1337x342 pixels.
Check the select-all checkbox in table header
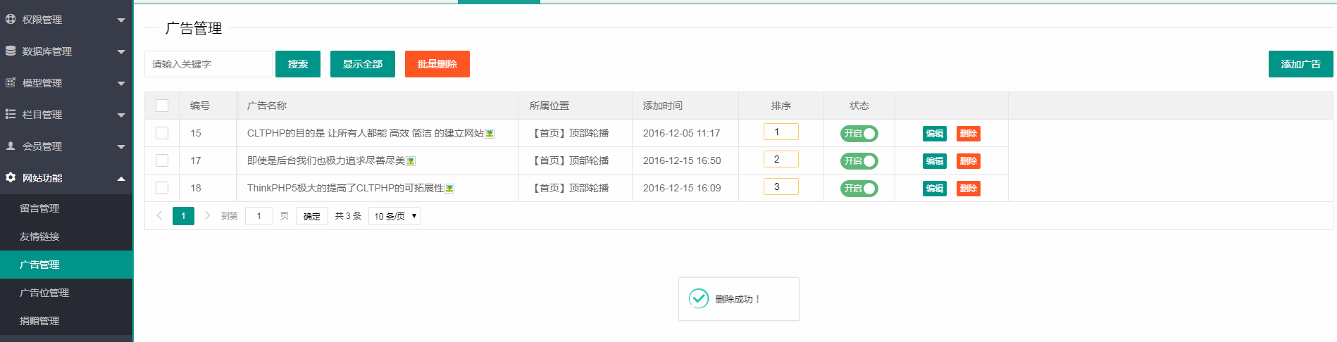[x=162, y=106]
